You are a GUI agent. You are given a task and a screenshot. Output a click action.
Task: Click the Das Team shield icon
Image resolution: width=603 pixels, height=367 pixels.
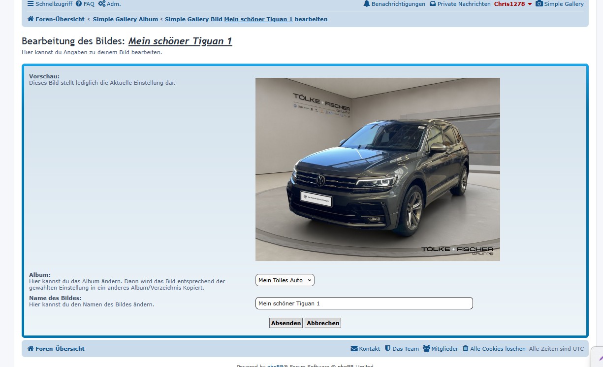coord(387,349)
